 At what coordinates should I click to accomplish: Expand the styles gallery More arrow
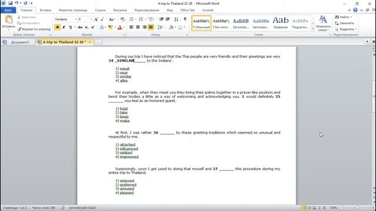[x=313, y=29]
